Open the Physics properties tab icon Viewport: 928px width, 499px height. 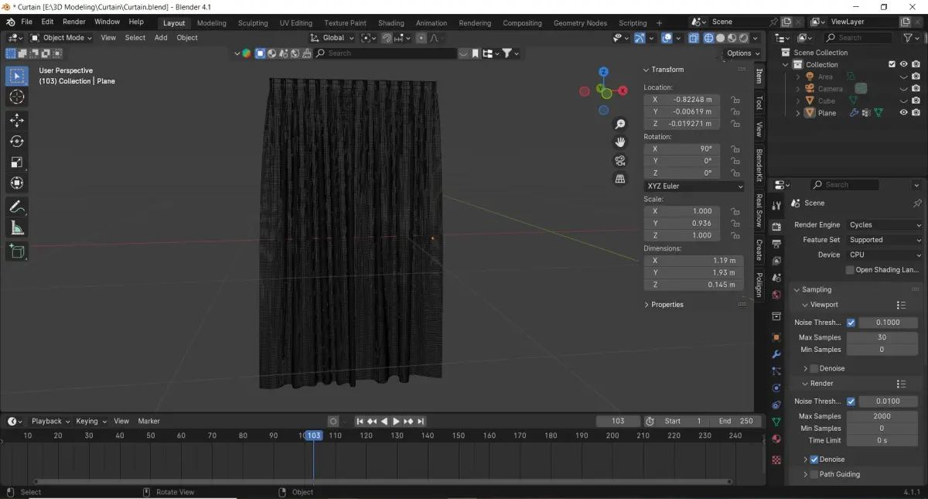(776, 388)
